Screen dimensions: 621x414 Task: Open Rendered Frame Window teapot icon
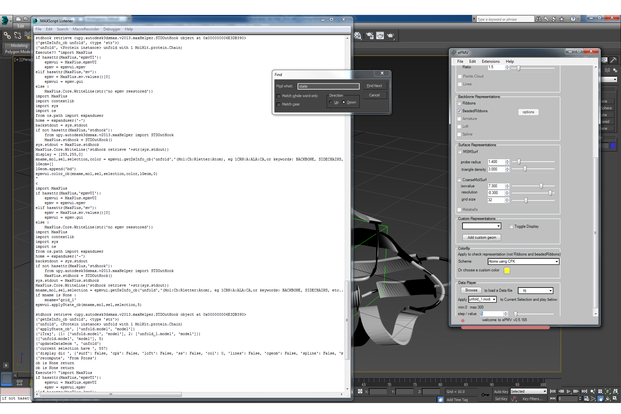[x=380, y=36]
